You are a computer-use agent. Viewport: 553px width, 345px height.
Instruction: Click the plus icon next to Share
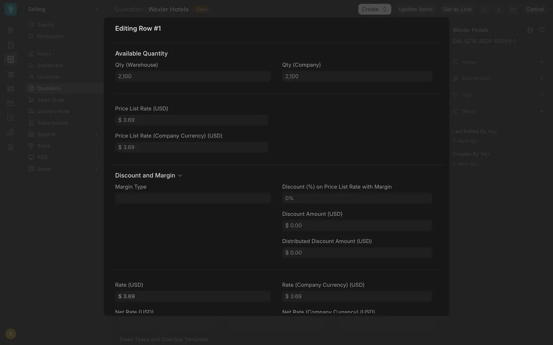coord(542,111)
